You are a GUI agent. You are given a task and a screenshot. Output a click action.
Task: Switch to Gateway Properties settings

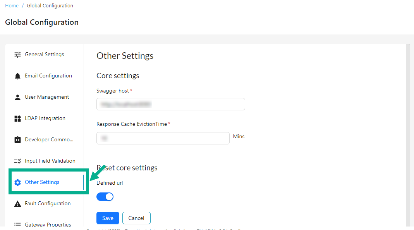point(48,224)
